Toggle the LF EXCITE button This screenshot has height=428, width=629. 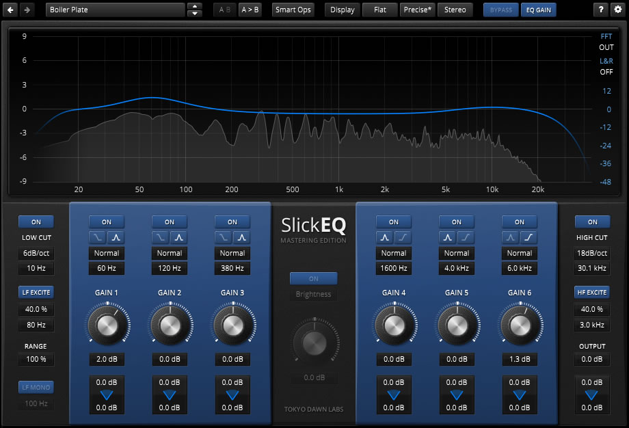click(36, 293)
